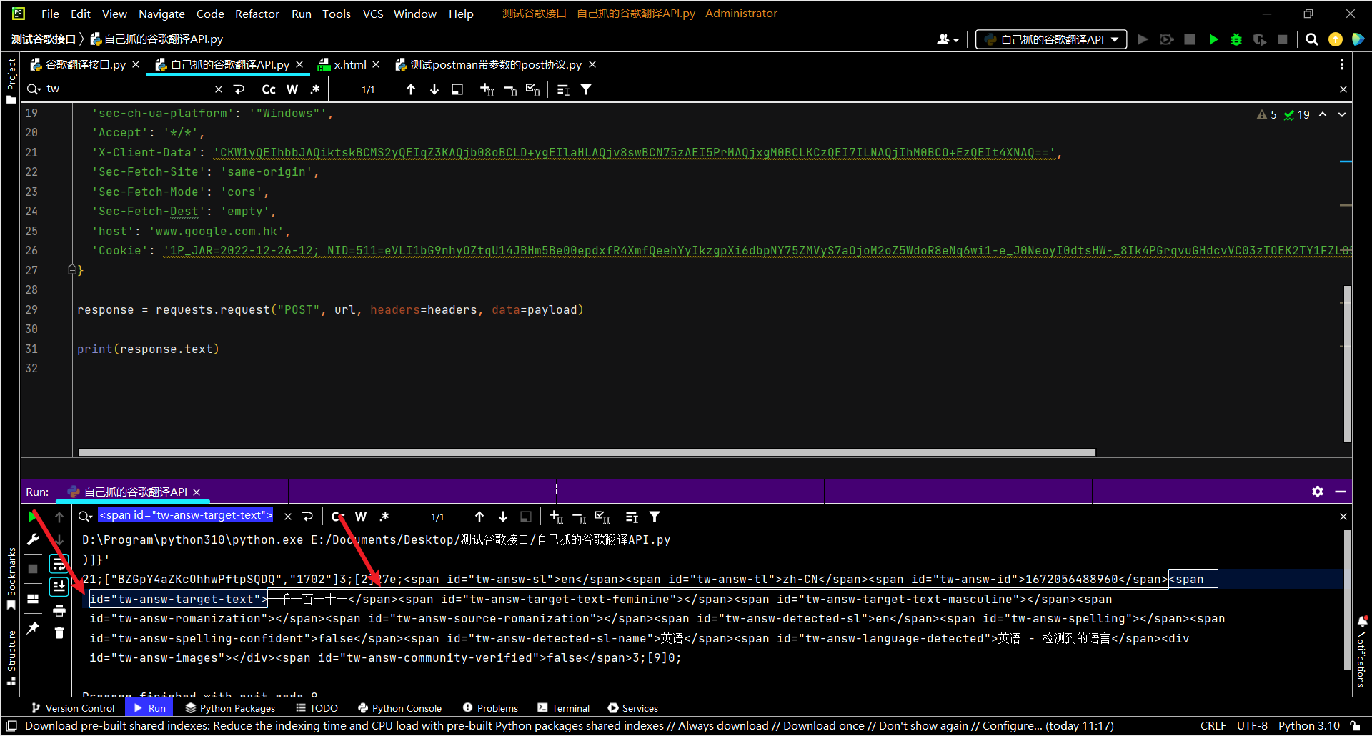Open the Refactor menu

pos(257,14)
